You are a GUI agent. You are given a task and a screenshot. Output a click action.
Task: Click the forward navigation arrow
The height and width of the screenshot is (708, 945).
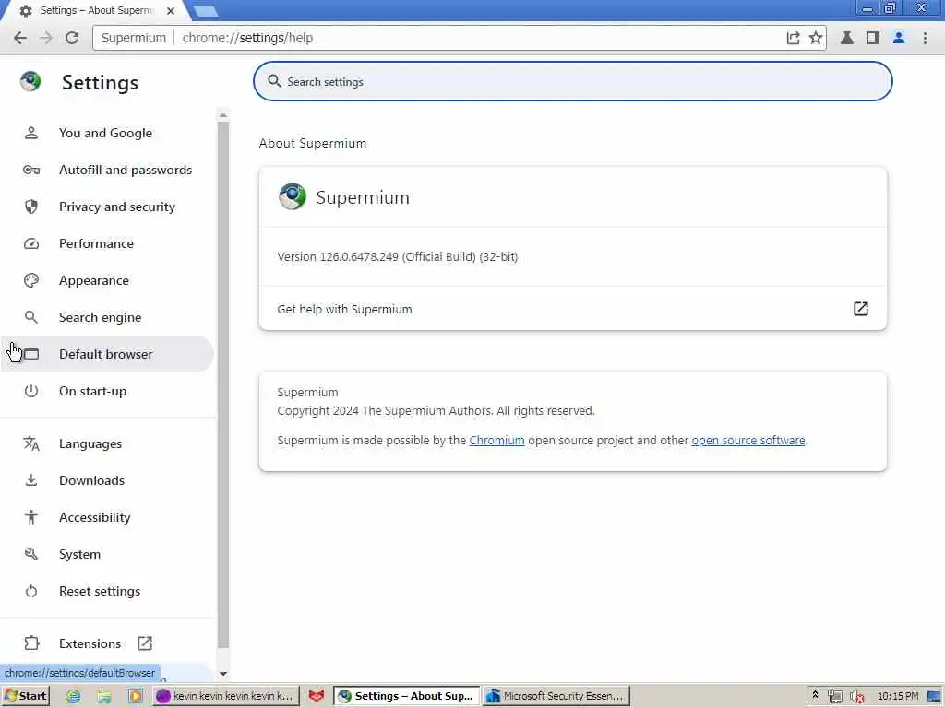tap(46, 38)
